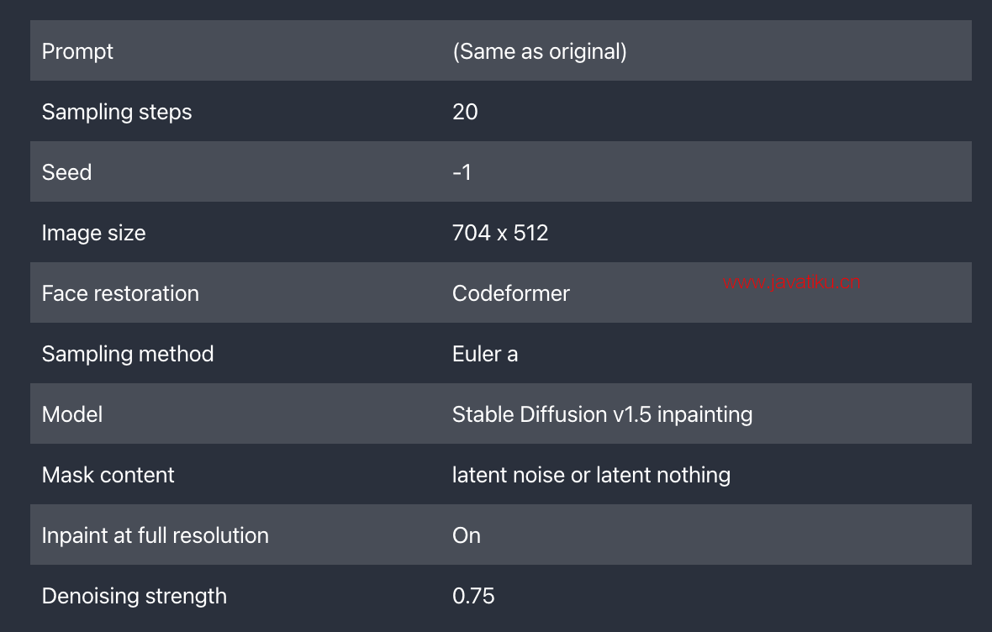The width and height of the screenshot is (992, 632).
Task: Click the Image size label
Action: pos(93,233)
